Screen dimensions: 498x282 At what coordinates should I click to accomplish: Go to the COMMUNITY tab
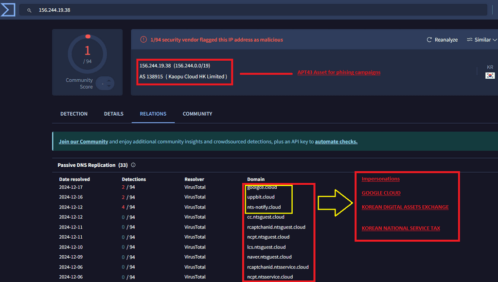click(197, 114)
